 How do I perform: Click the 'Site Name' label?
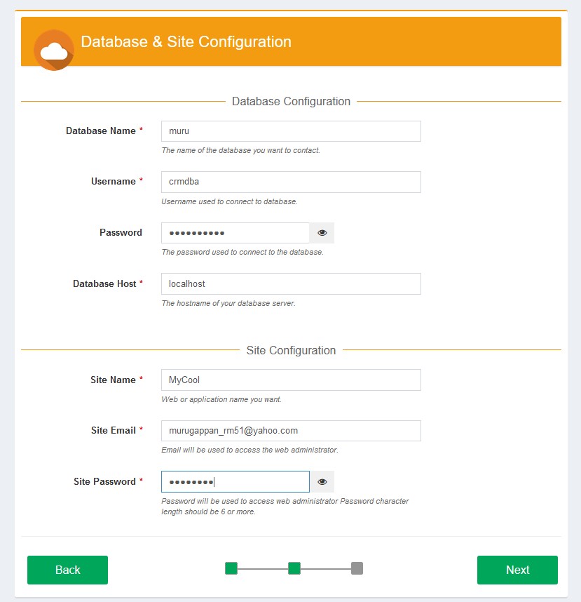click(x=113, y=380)
